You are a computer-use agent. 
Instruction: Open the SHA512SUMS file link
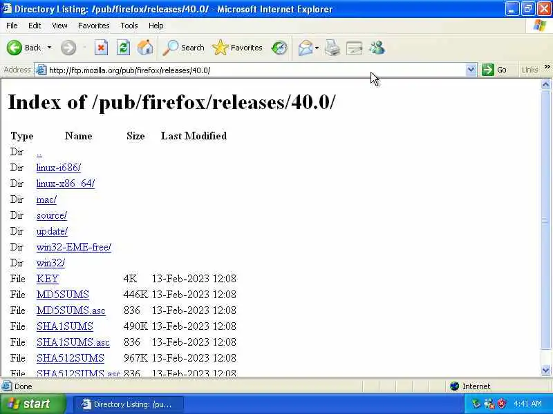point(71,358)
